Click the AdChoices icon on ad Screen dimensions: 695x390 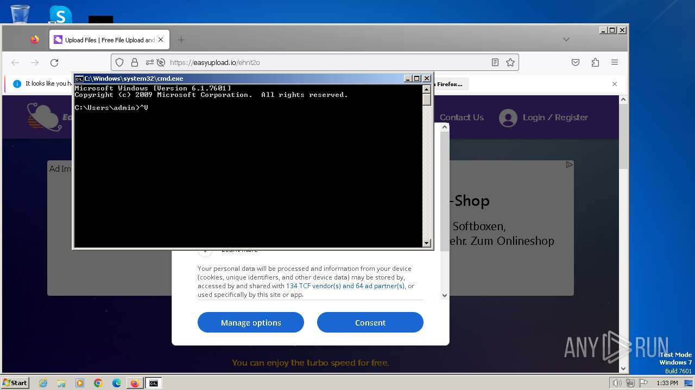point(569,165)
